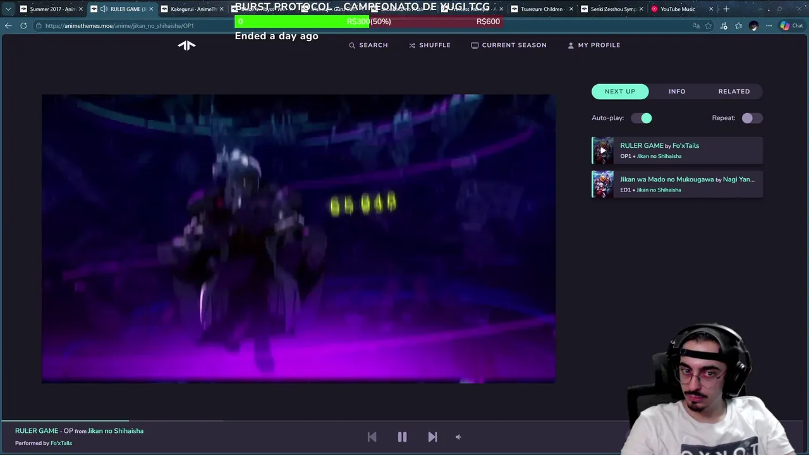Open MY PROFILE in the navigation
Viewport: 809px width, 455px height.
(x=594, y=45)
